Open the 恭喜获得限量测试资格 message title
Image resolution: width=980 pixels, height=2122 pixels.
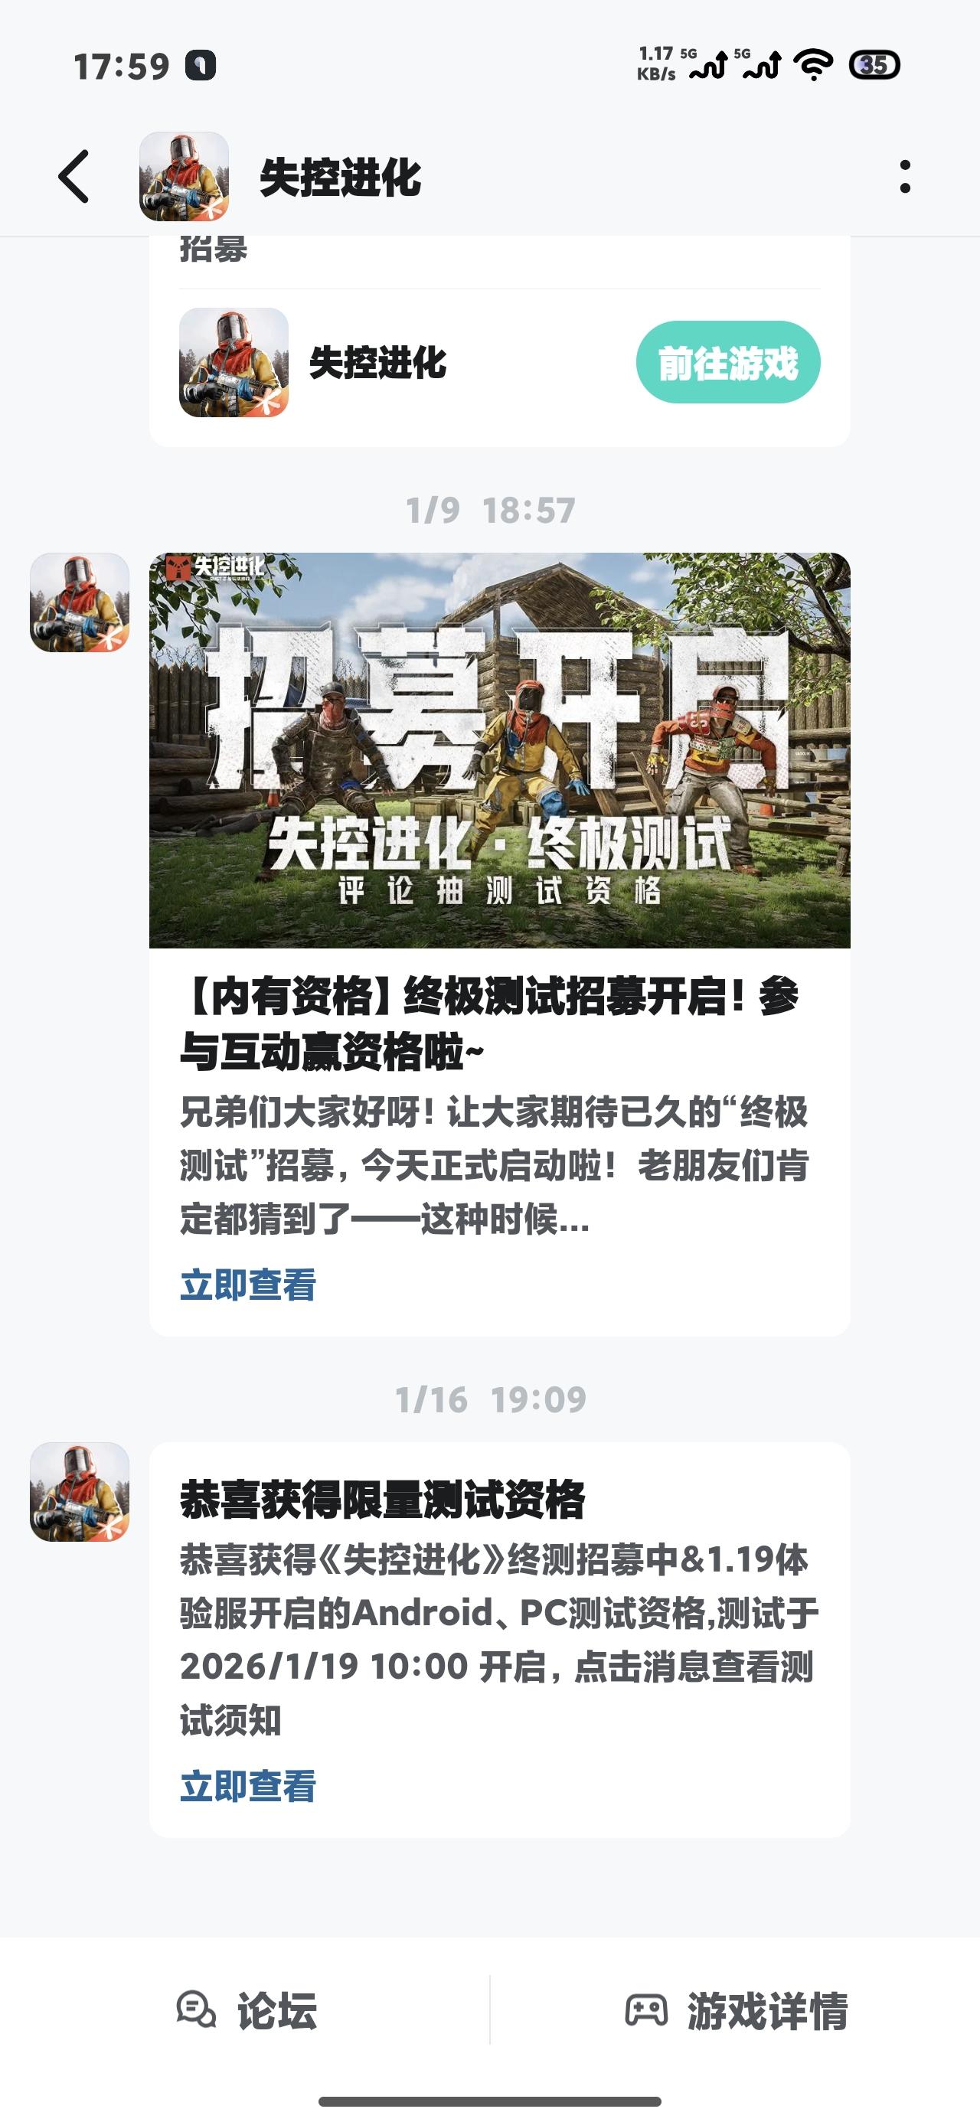pyautogui.click(x=383, y=1500)
